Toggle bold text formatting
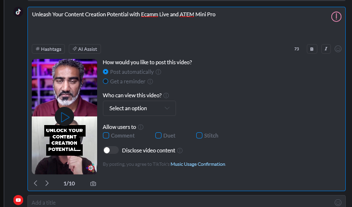This screenshot has height=207, width=352. coord(312,49)
